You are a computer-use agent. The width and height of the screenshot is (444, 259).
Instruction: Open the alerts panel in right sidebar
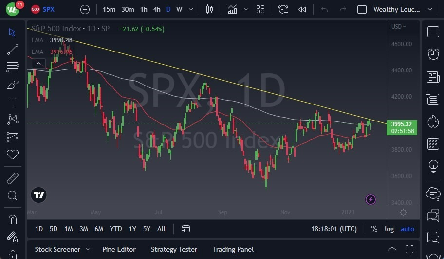(433, 54)
